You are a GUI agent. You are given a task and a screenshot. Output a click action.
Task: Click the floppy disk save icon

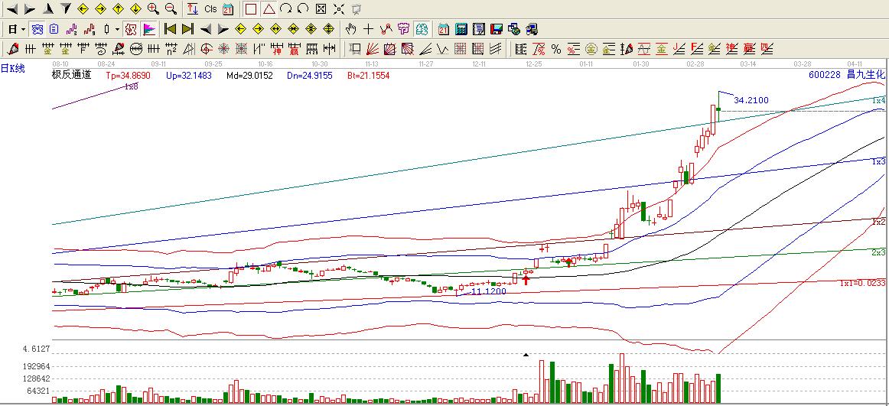pos(496,29)
